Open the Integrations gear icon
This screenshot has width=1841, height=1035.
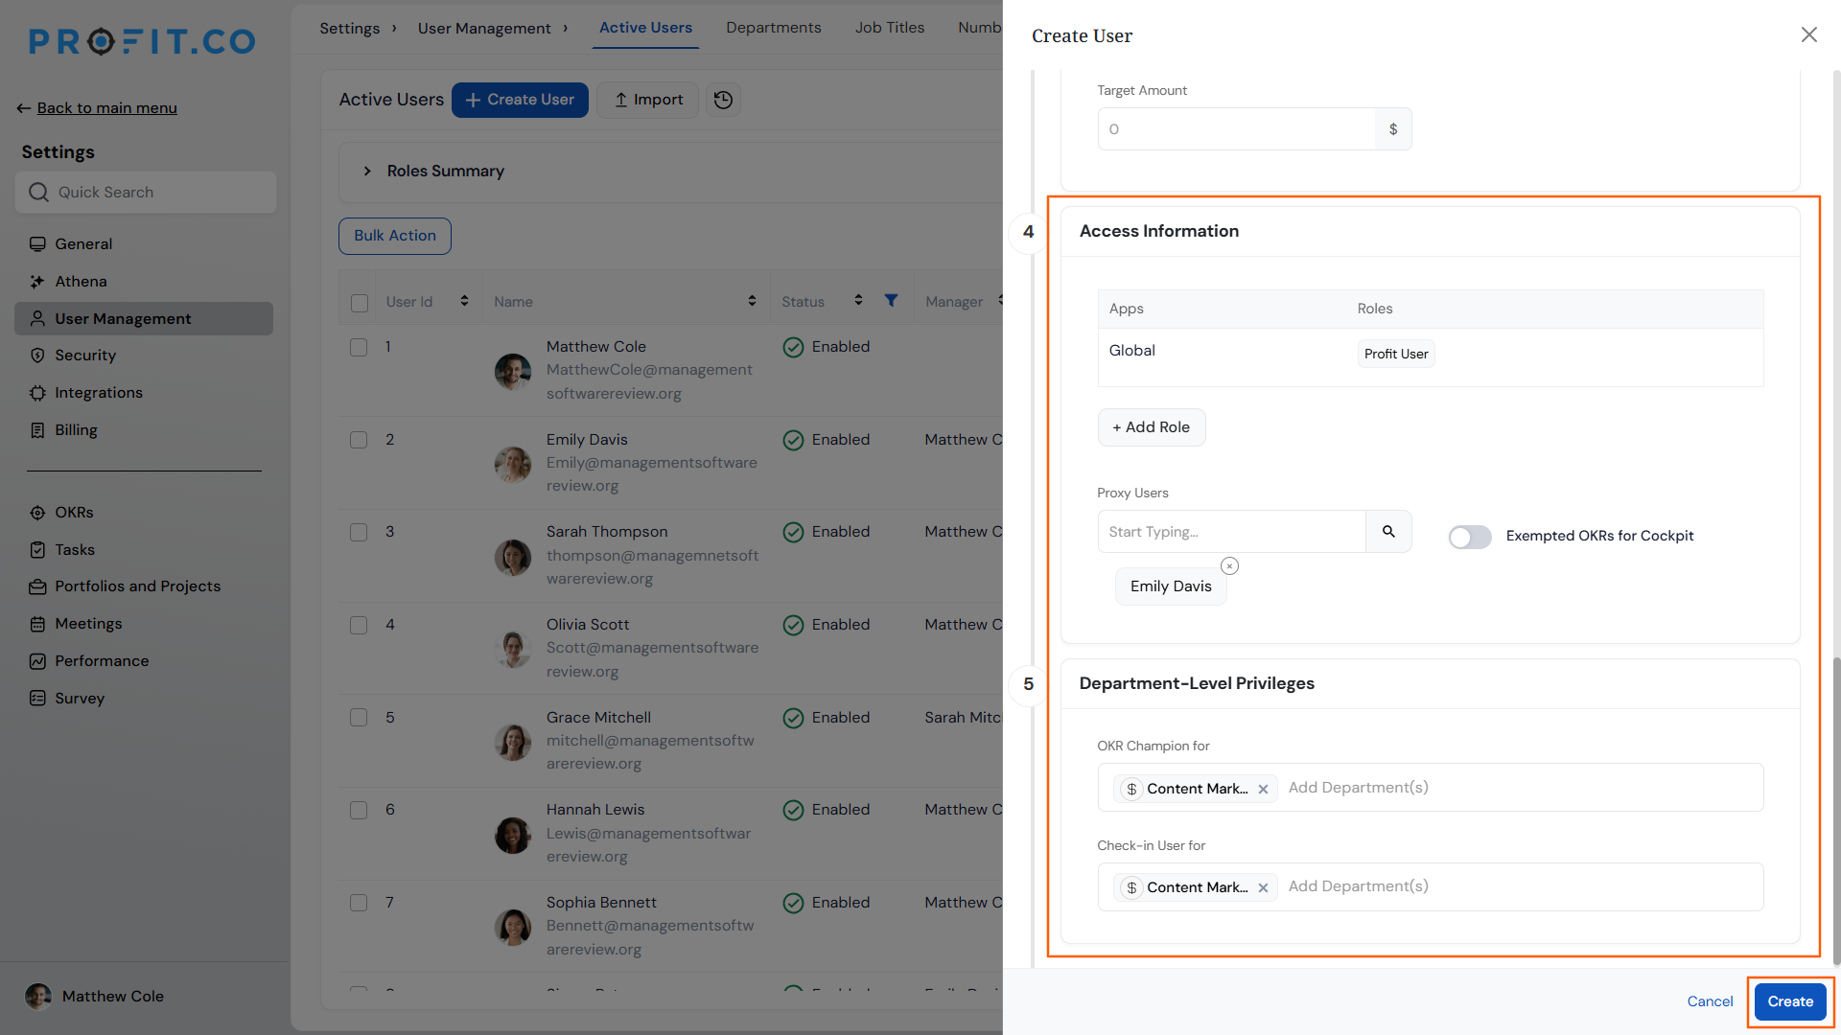coord(37,393)
